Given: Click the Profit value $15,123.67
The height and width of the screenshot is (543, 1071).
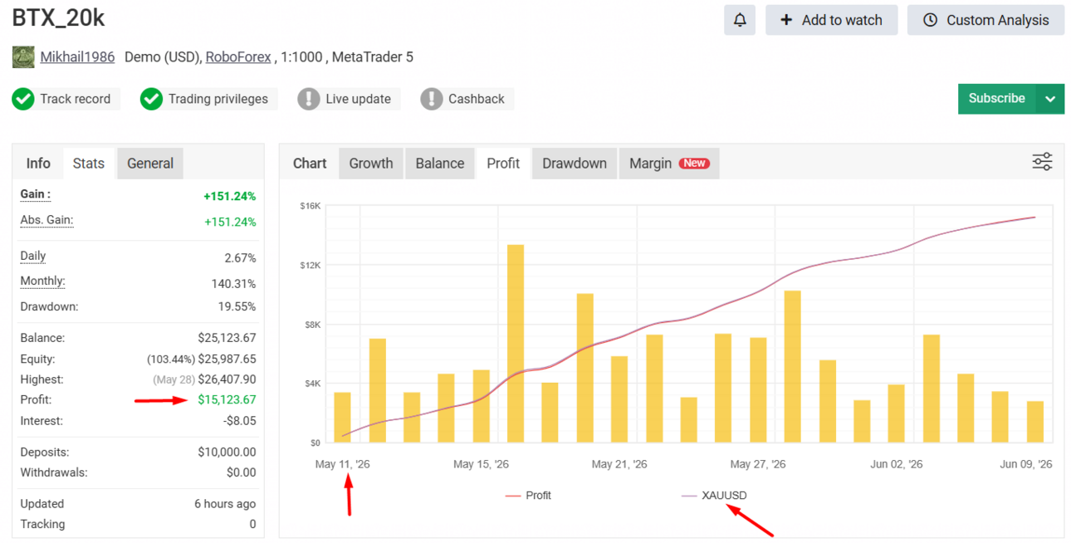Looking at the screenshot, I should pos(227,400).
